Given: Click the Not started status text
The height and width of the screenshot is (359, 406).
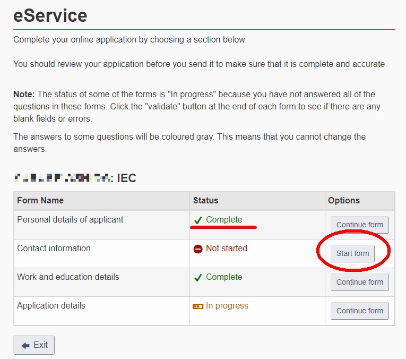Looking at the screenshot, I should point(227,249).
